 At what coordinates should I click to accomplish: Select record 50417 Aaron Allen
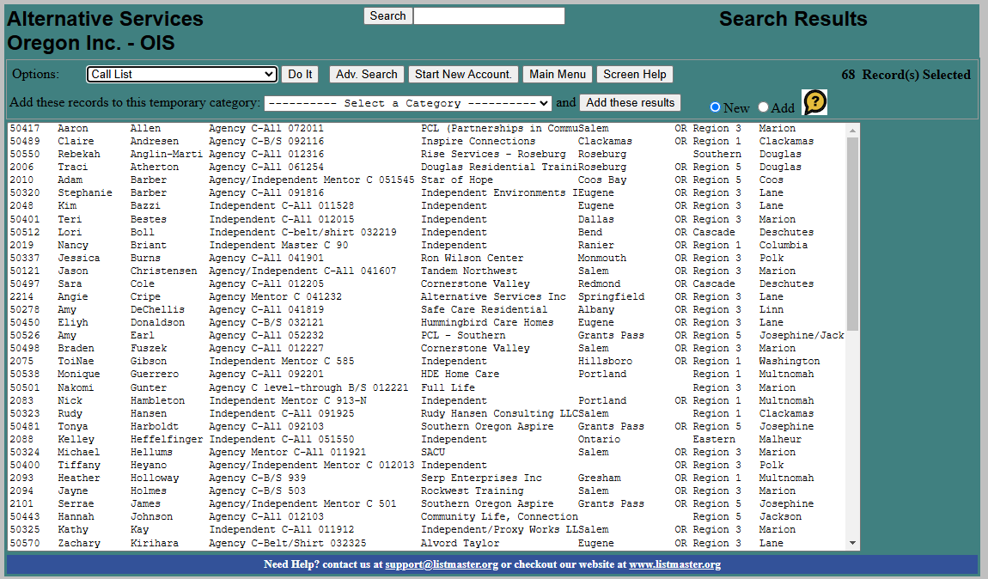427,129
